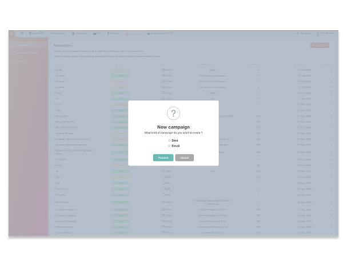
Task: Open the user account dropdown
Action: pos(326,34)
